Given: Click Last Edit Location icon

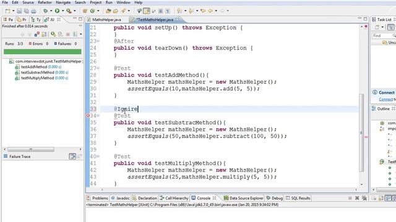Looking at the screenshot, I should click(x=203, y=11).
